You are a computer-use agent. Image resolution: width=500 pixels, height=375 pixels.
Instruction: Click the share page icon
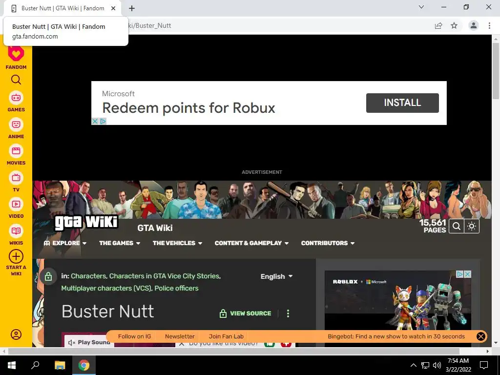[x=438, y=25]
